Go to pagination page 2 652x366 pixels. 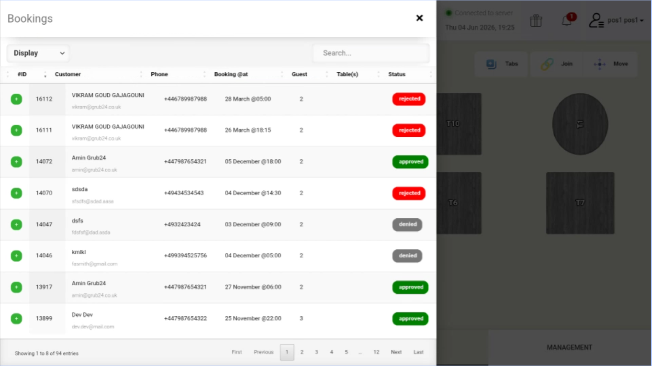pos(302,352)
